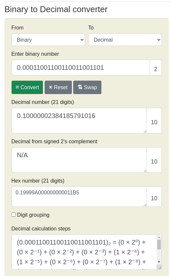Click resize handle of Decimal number box
This screenshot has width=171, height=276.
point(145,131)
